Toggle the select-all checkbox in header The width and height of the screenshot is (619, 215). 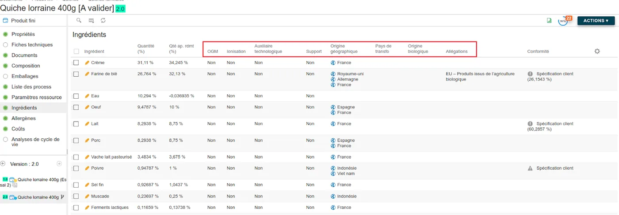(76, 52)
